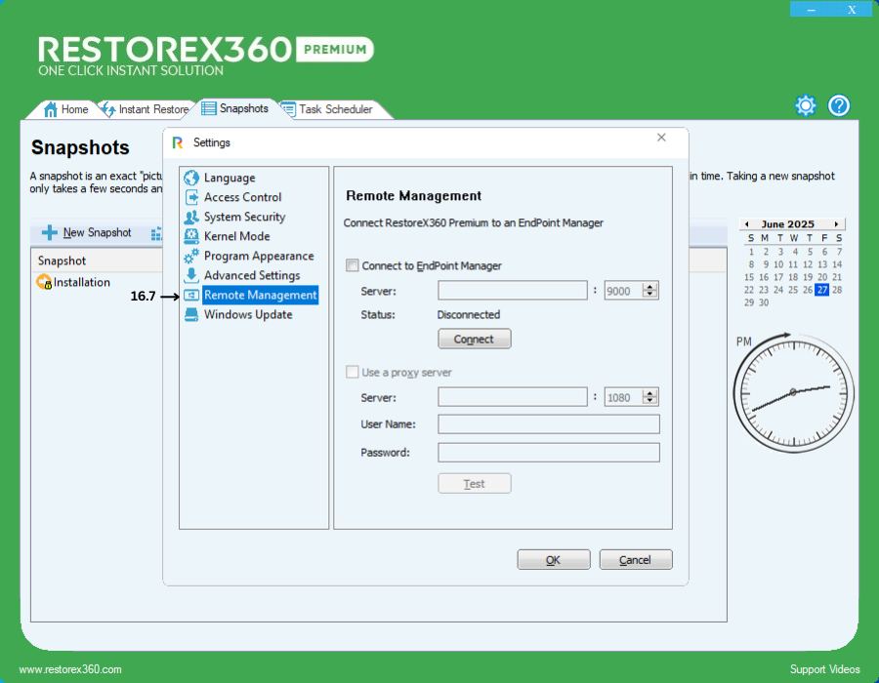
Task: Open settings with the blue gear icon
Action: tap(805, 105)
